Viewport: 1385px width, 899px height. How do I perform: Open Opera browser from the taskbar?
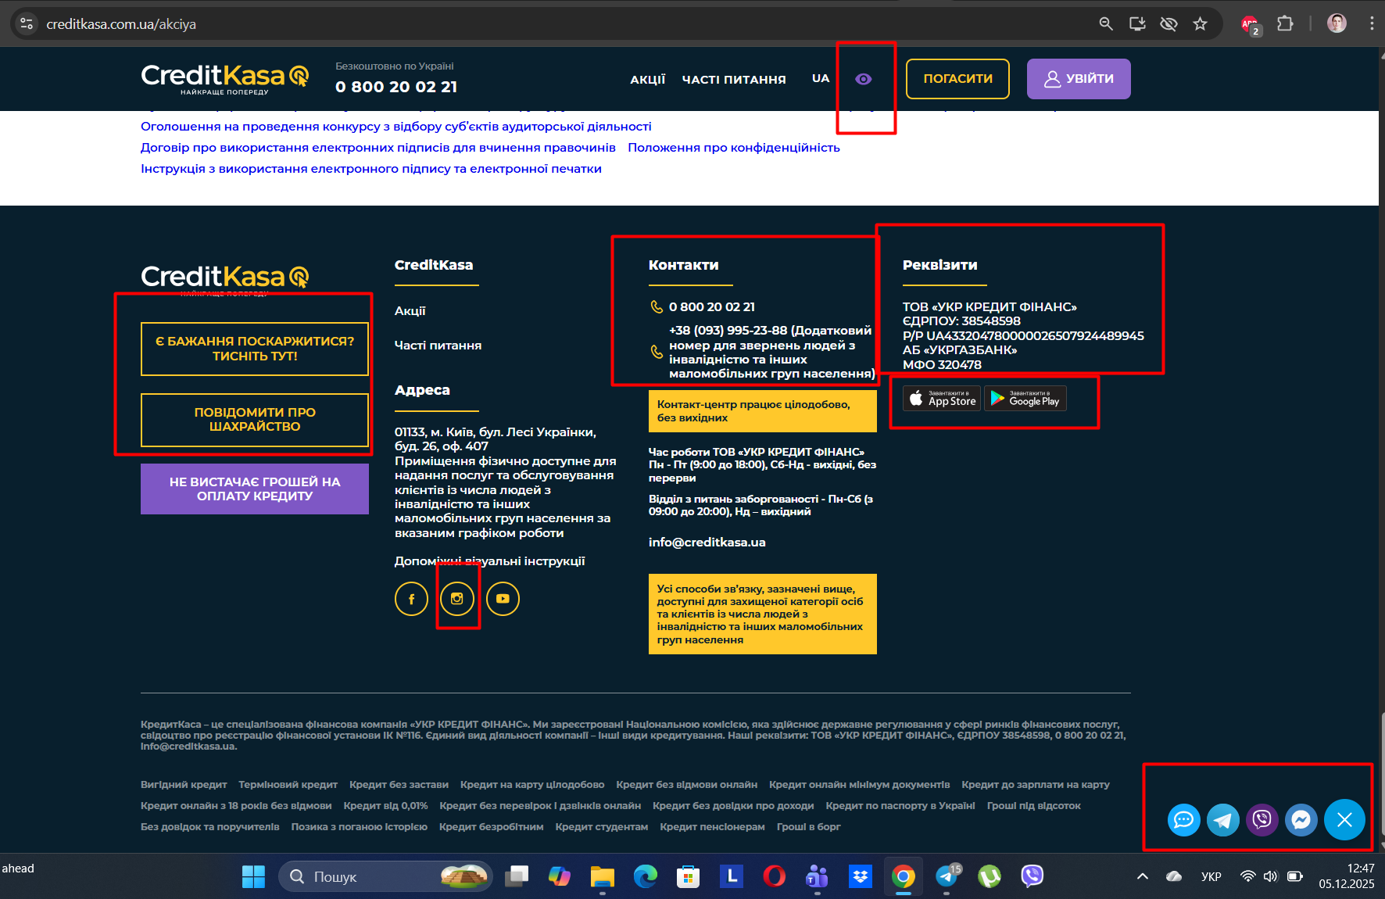click(x=775, y=876)
